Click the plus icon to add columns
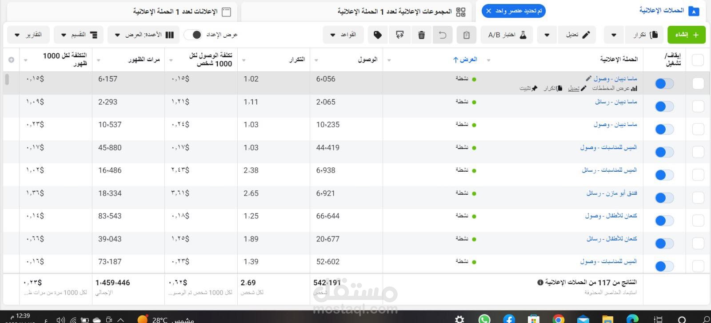Image resolution: width=711 pixels, height=323 pixels. [x=12, y=60]
